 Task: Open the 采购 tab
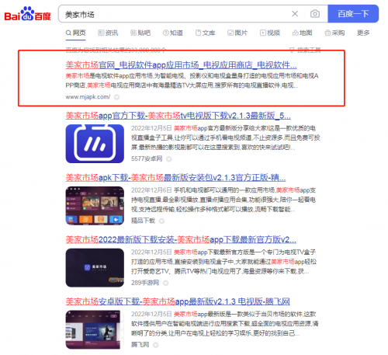(x=334, y=33)
